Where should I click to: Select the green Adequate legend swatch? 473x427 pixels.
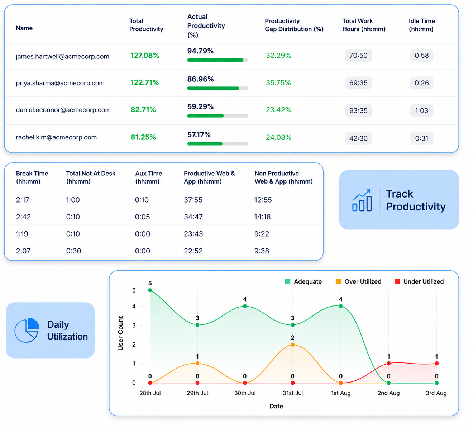click(288, 281)
